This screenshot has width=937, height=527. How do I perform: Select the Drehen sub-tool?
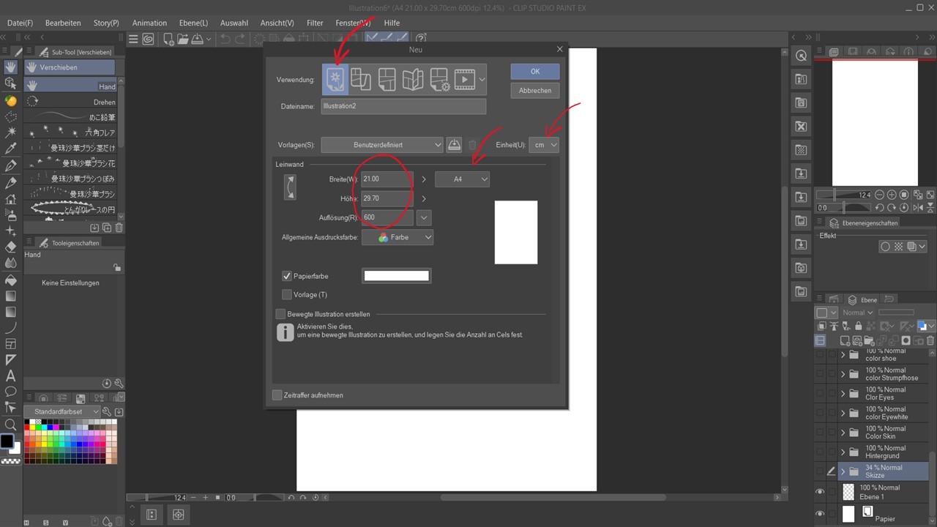coord(70,102)
